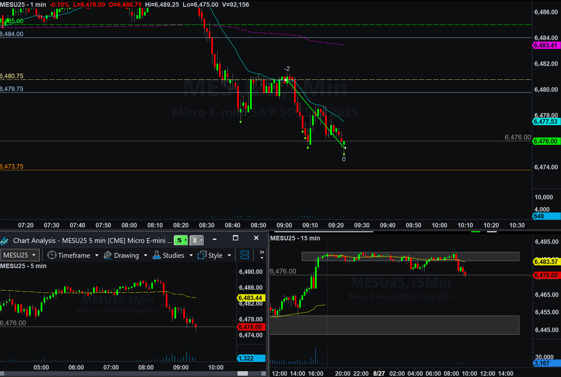Viewport: 561px width, 377px height.
Task: Click the MESU25 - 15 min chart title
Action: click(295, 238)
